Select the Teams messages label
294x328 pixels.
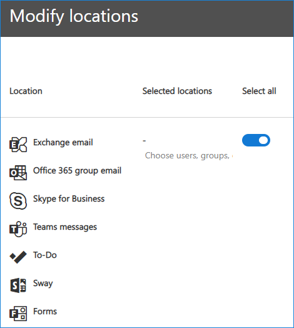coord(65,227)
